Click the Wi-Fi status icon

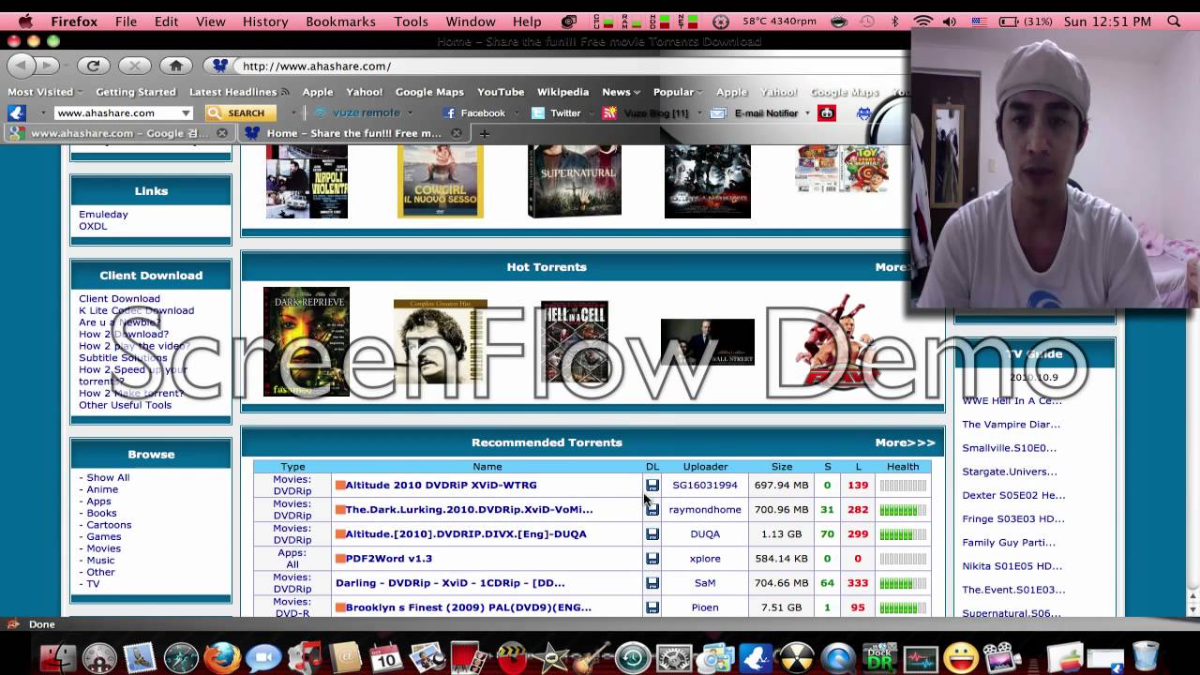click(923, 21)
